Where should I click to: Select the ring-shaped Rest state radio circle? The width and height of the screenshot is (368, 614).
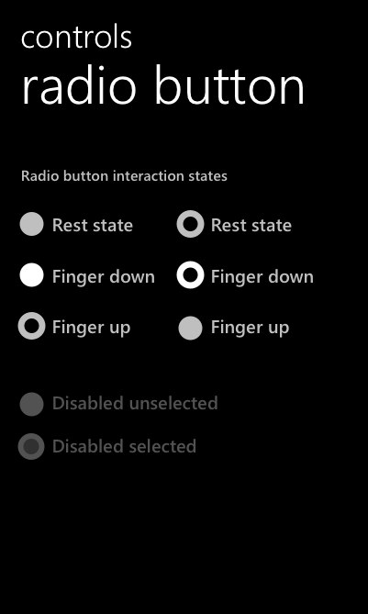[x=190, y=224]
